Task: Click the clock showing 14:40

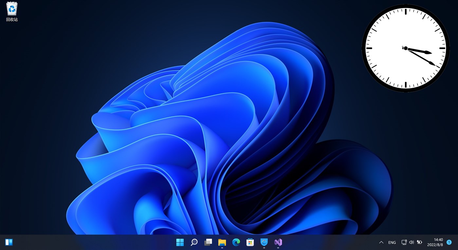Action: (438, 240)
